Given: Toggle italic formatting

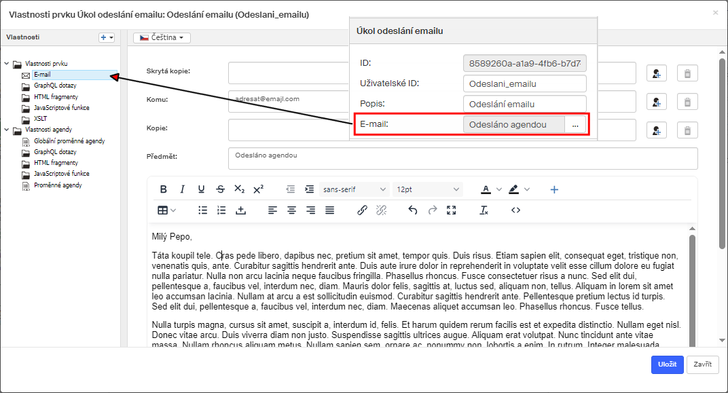Looking at the screenshot, I should point(182,189).
